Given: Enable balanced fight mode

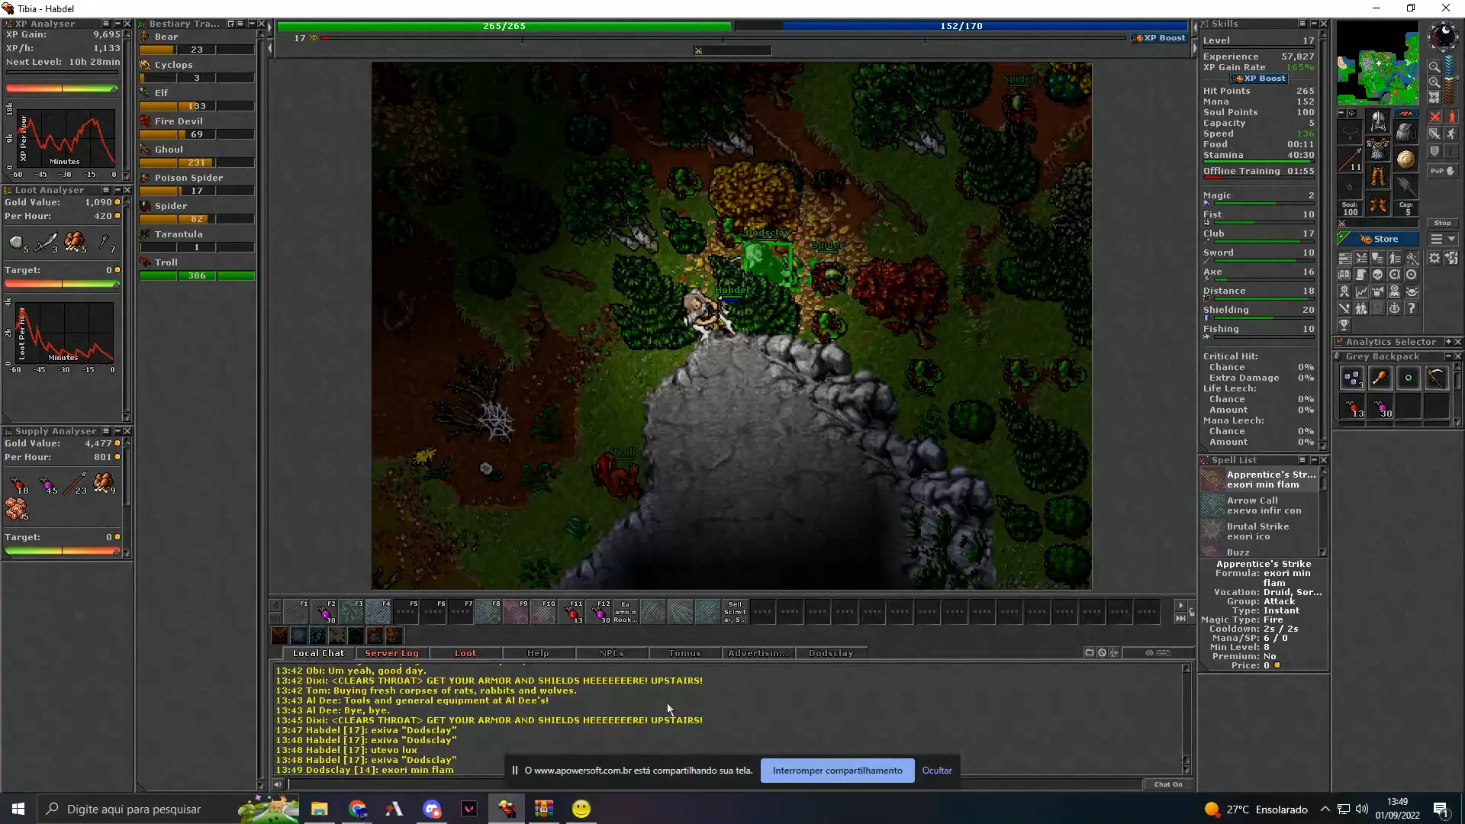Looking at the screenshot, I should pyautogui.click(x=1434, y=134).
